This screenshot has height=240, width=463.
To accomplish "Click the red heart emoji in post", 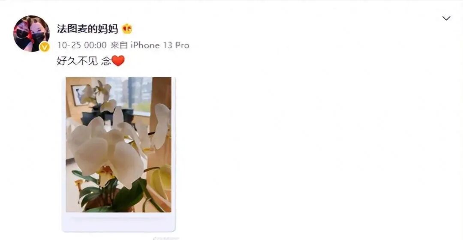I will coord(118,61).
